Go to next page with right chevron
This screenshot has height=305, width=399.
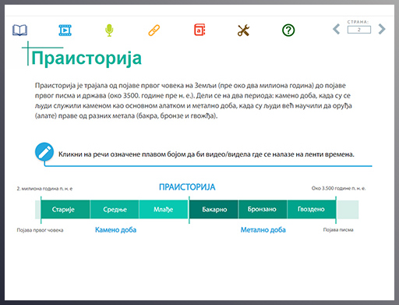click(x=382, y=29)
